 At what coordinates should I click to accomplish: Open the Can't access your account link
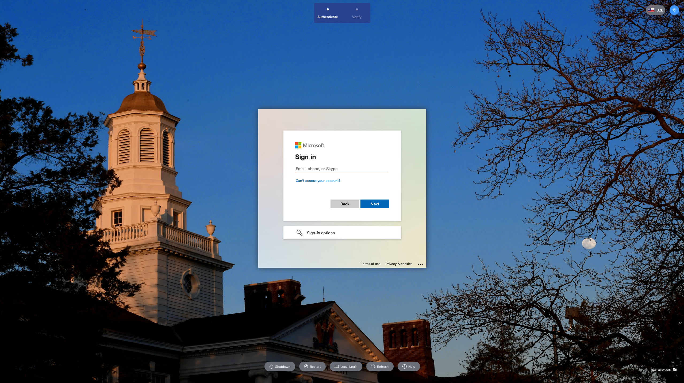pyautogui.click(x=318, y=181)
